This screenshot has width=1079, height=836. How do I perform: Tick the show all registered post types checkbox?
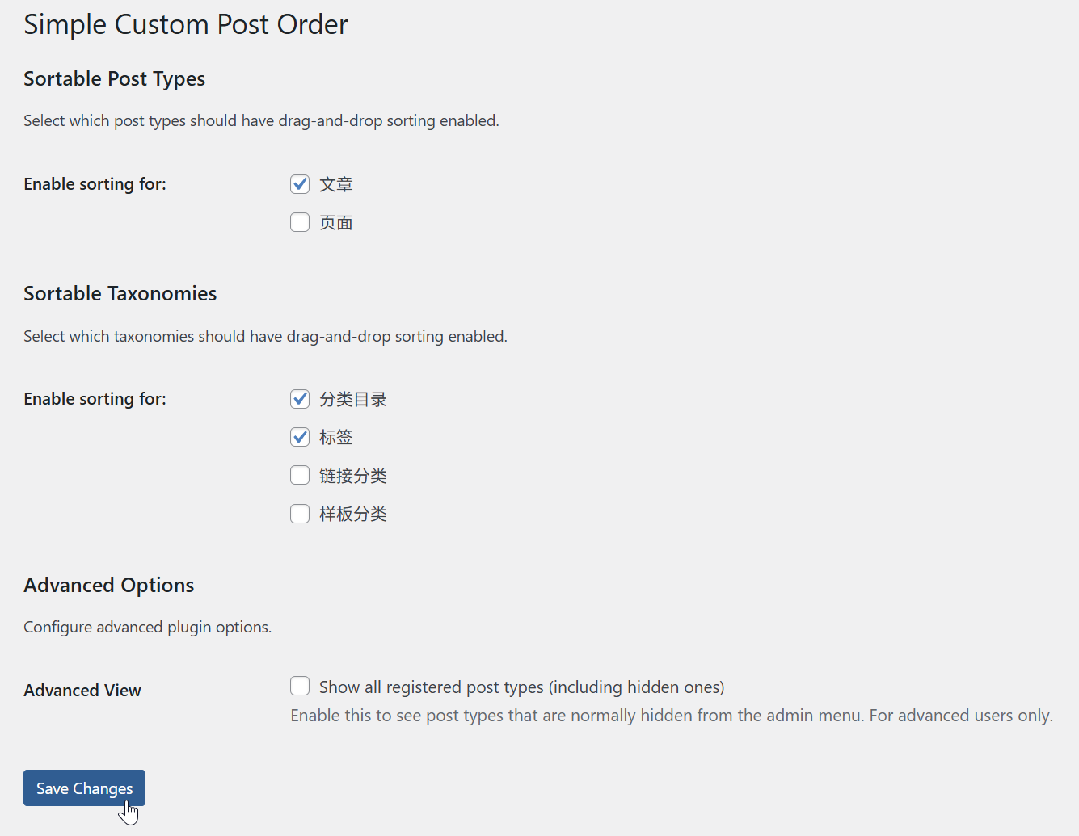(300, 687)
